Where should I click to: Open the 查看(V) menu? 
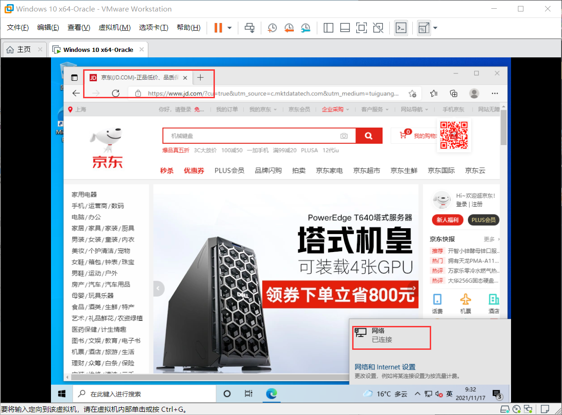pos(79,28)
